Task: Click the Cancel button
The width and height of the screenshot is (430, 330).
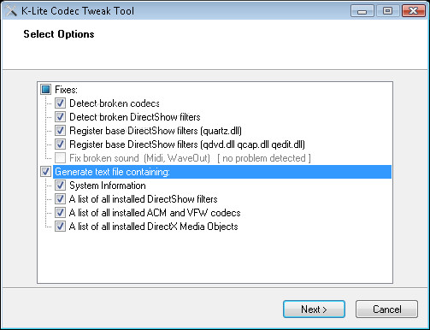Action: (x=386, y=309)
